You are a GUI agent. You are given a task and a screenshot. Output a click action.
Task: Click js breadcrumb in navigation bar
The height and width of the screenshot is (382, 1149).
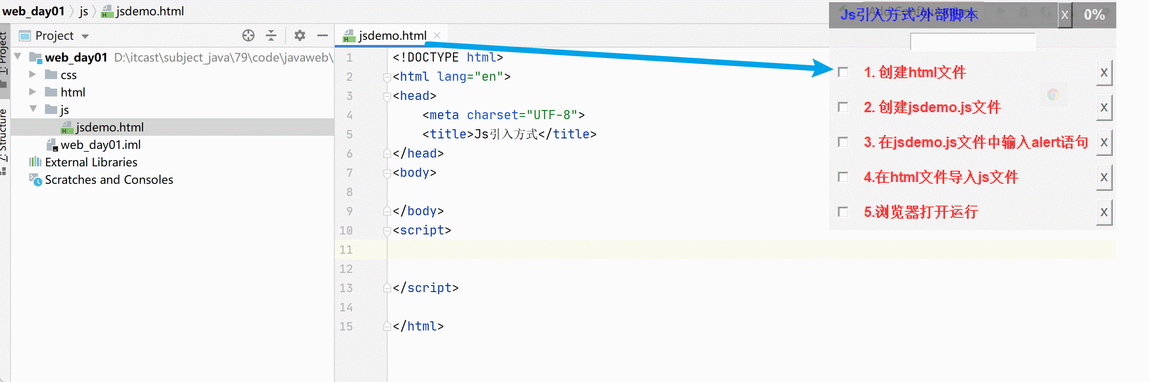[x=83, y=11]
